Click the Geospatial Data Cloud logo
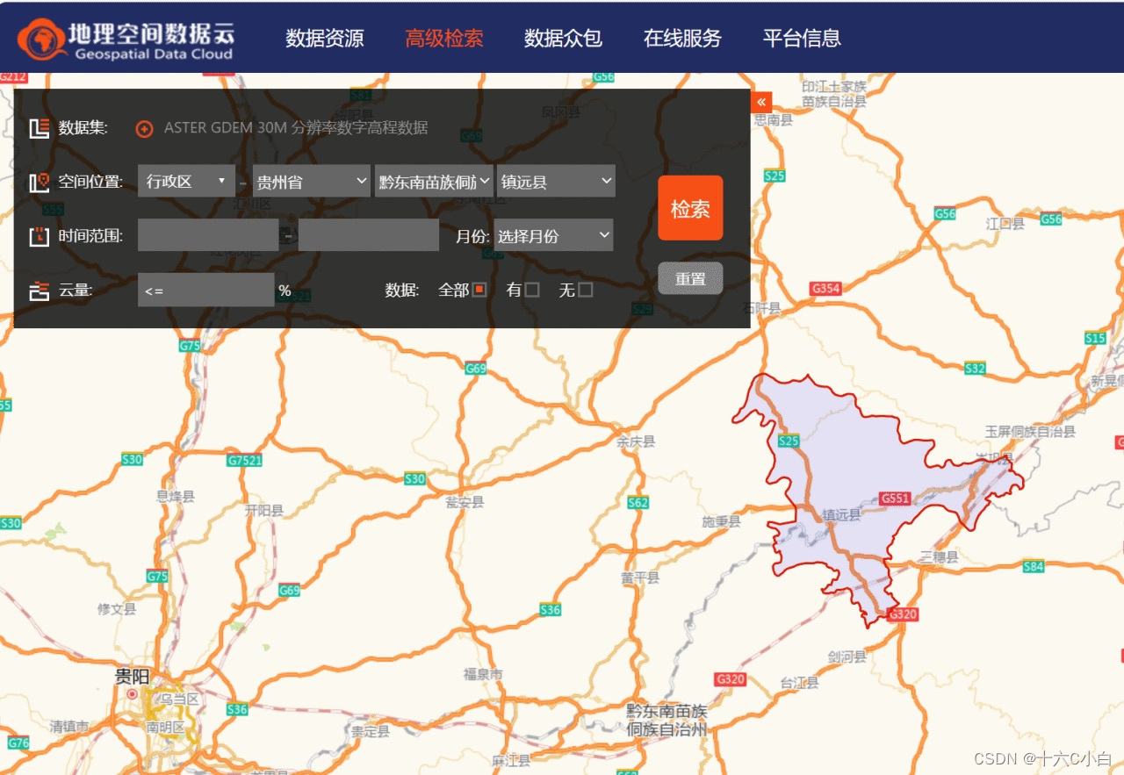This screenshot has height=775, width=1124. point(126,40)
